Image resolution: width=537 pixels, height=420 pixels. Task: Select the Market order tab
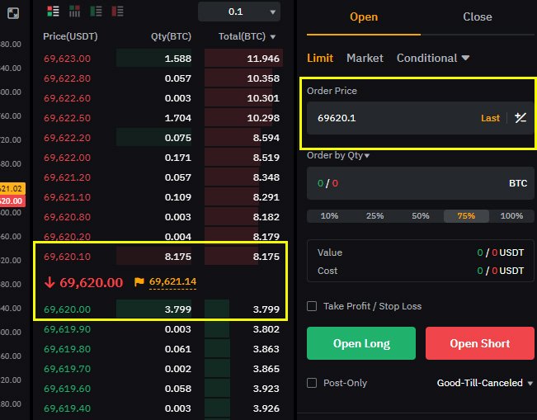[x=365, y=58]
